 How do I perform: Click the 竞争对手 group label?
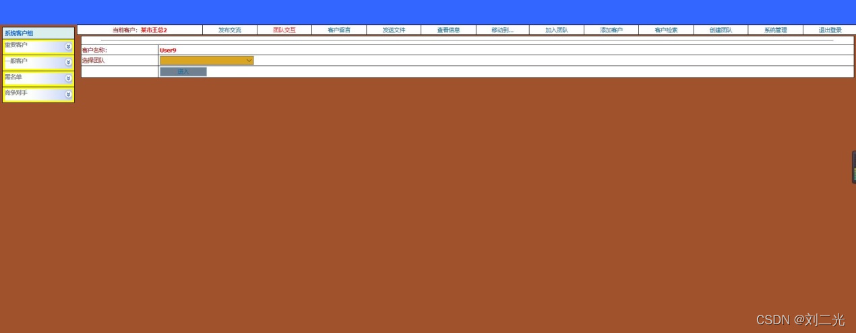[16, 92]
